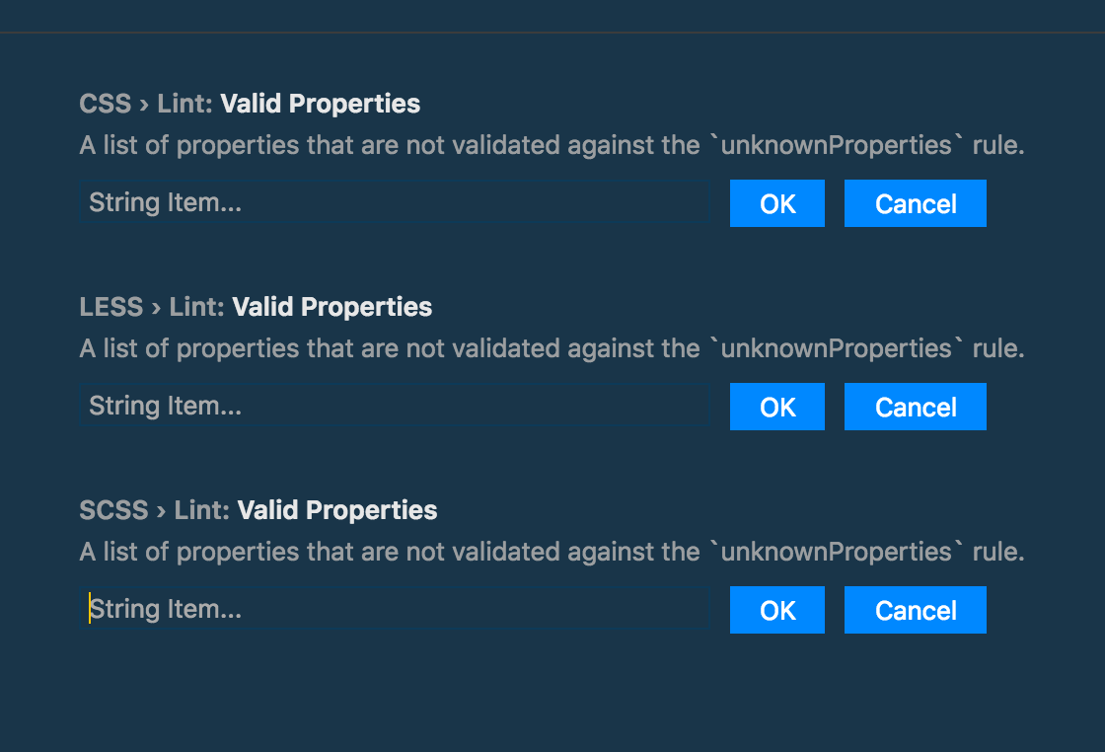Click the CSS String Item input field
This screenshot has height=752, width=1105.
(395, 202)
